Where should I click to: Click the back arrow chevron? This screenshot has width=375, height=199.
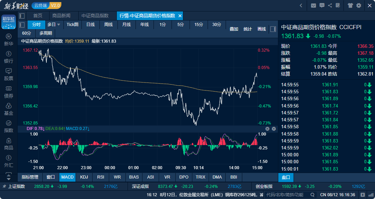301,6
